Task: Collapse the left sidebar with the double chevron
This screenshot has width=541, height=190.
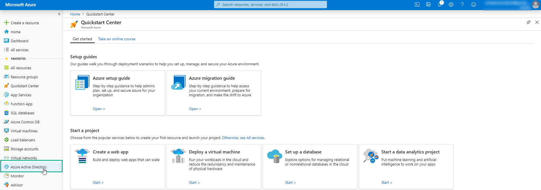Action: pos(59,14)
